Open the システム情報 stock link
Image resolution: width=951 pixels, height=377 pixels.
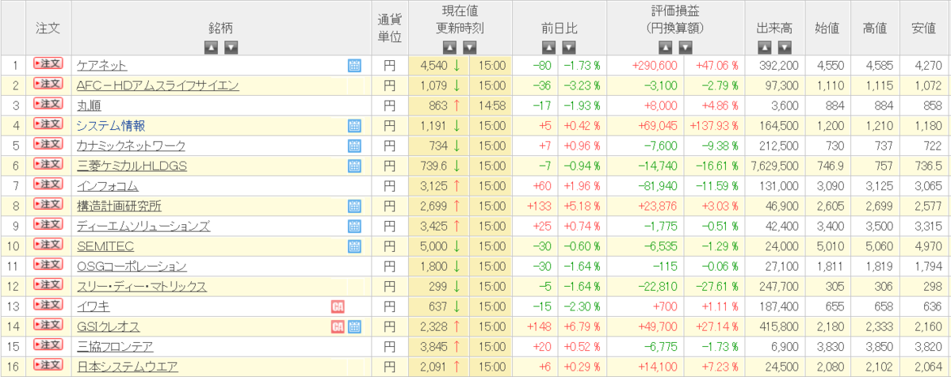[x=111, y=126]
